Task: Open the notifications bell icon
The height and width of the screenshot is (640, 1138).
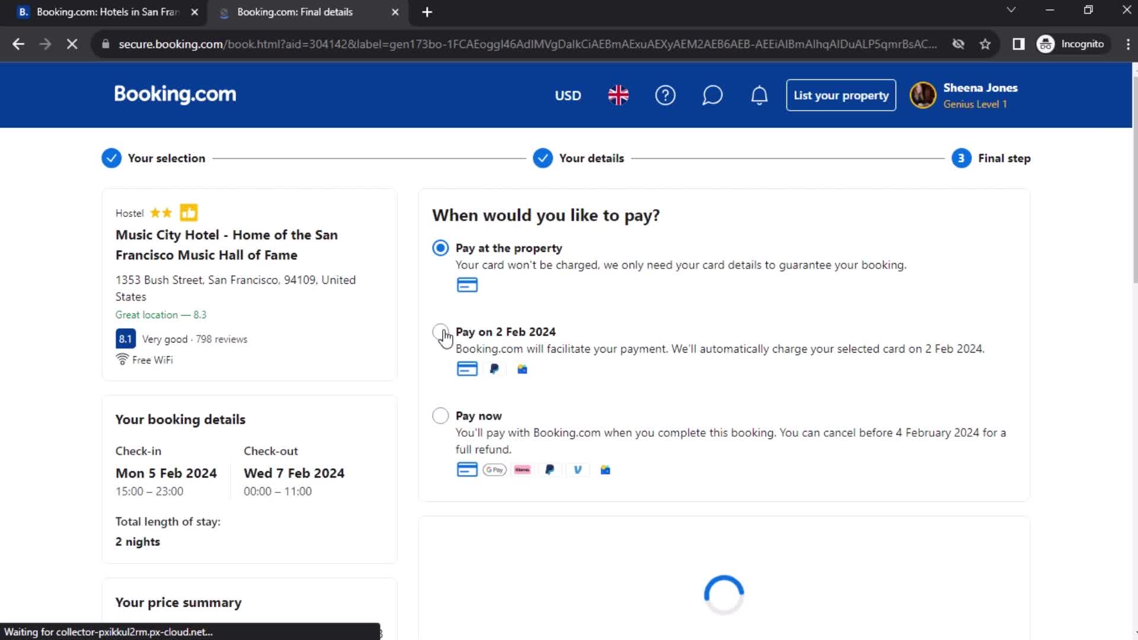Action: point(759,95)
